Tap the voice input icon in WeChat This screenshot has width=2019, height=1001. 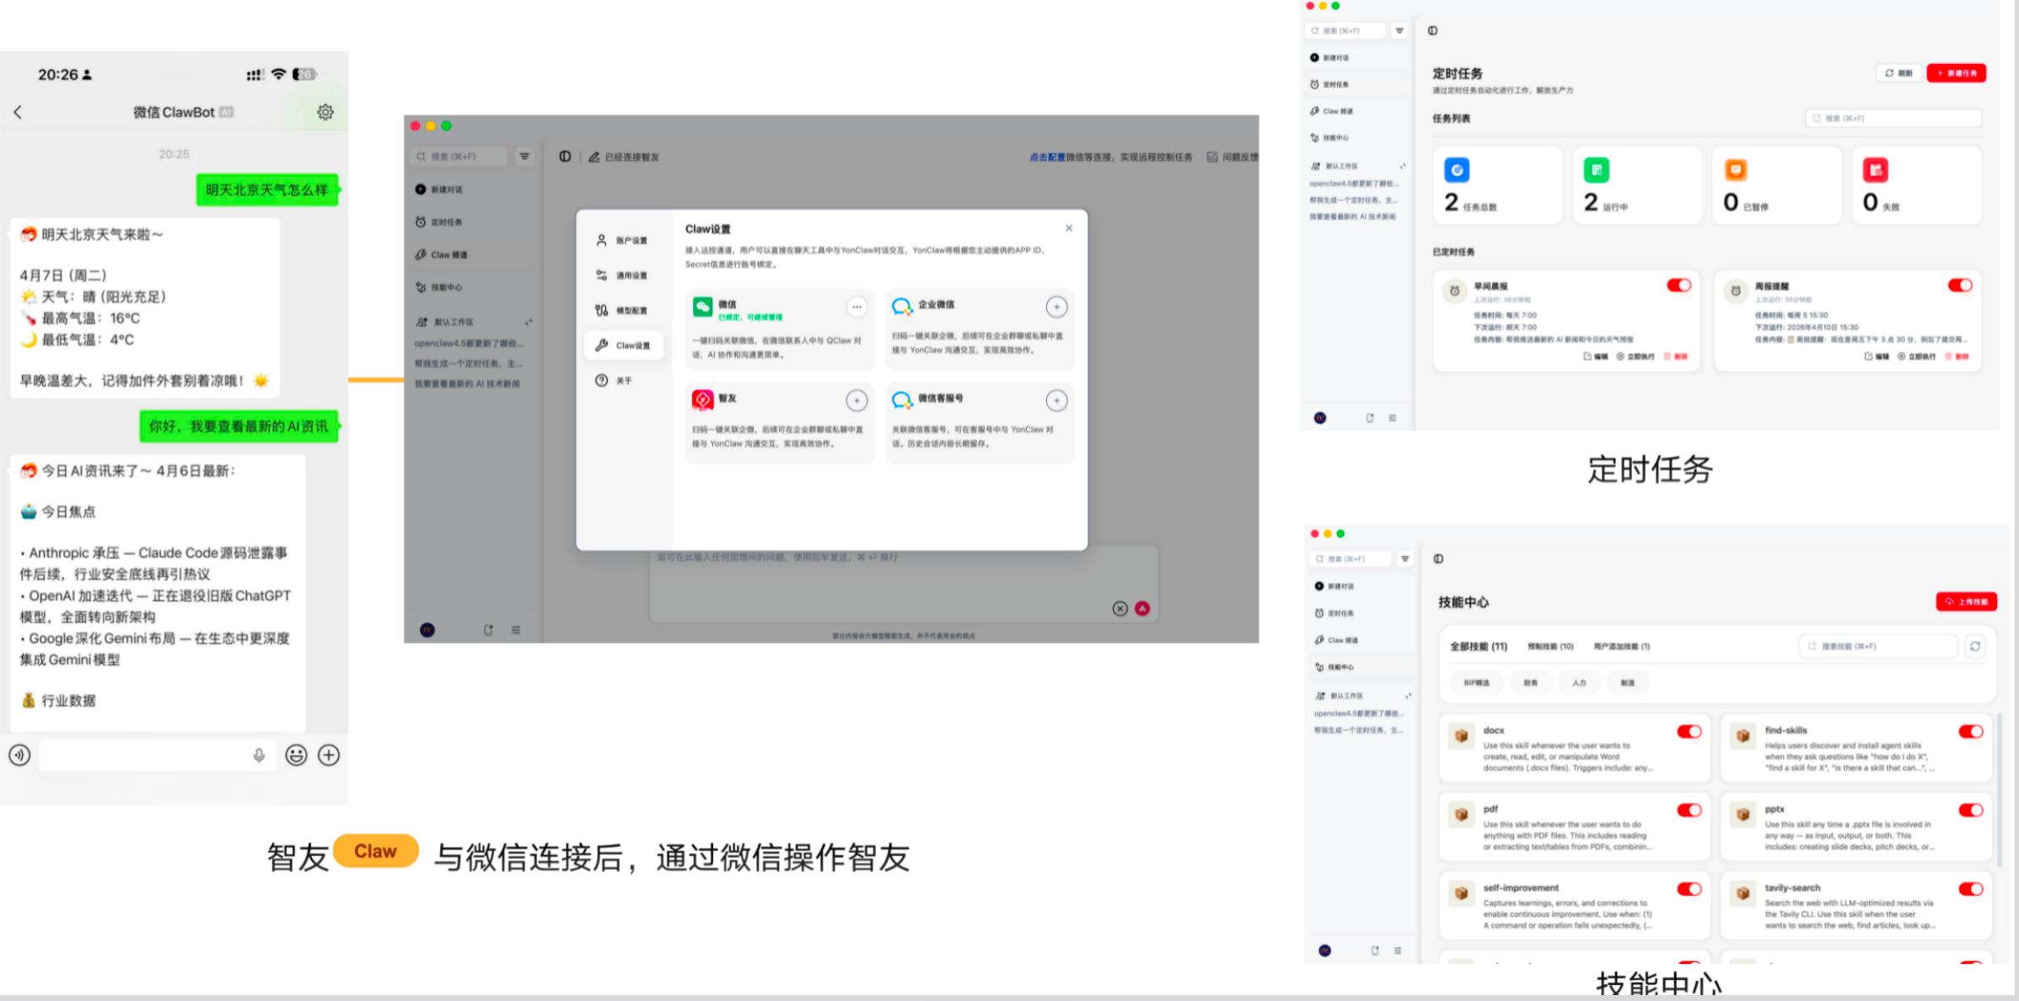tap(19, 755)
